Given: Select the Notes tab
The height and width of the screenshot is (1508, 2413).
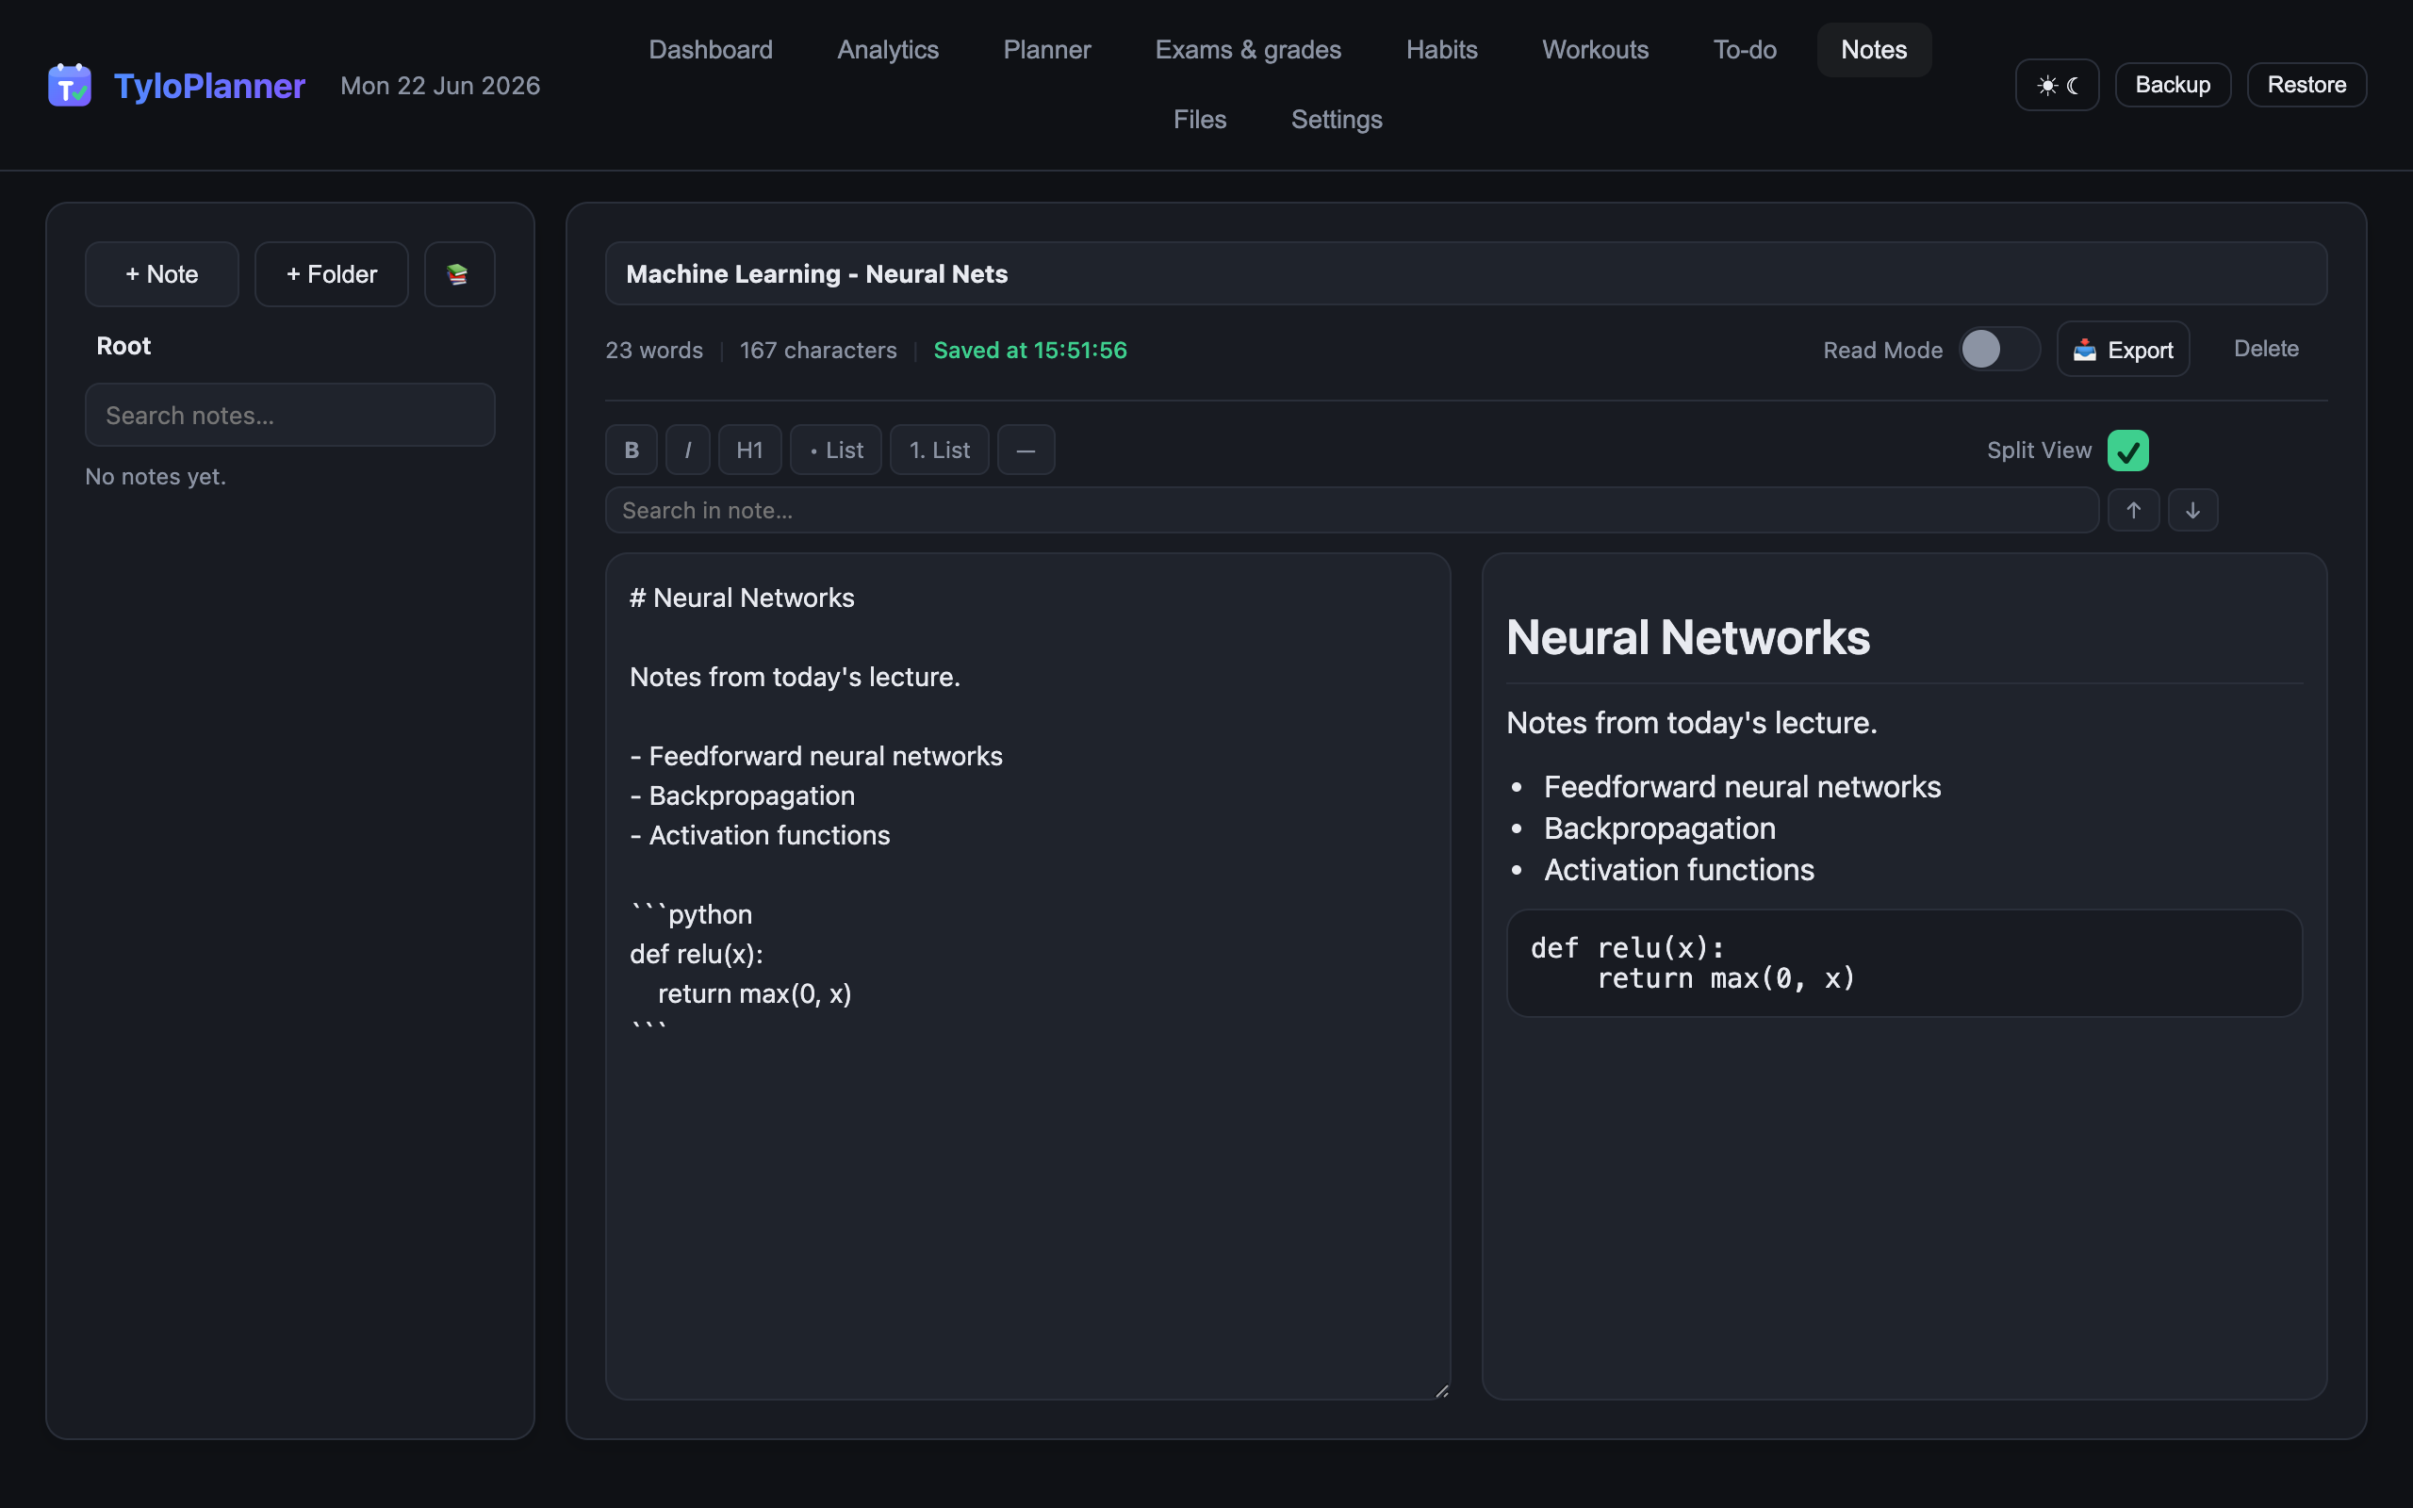Looking at the screenshot, I should click(x=1875, y=50).
